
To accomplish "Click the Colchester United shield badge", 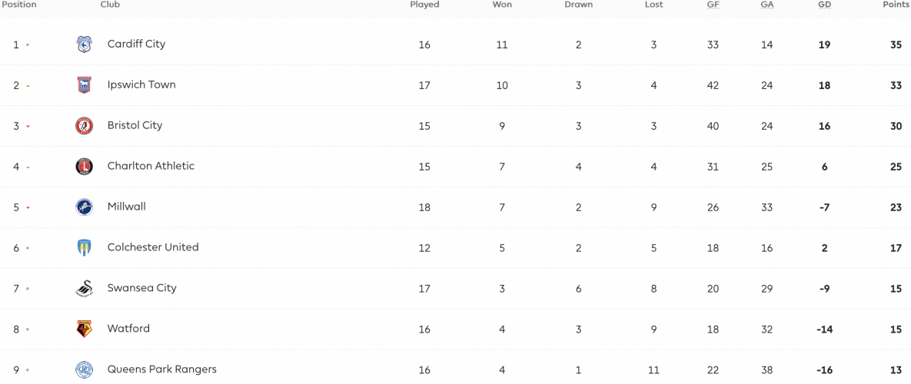I will [85, 248].
